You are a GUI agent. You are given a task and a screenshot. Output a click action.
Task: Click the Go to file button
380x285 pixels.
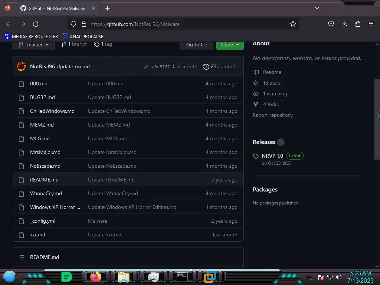tap(197, 45)
